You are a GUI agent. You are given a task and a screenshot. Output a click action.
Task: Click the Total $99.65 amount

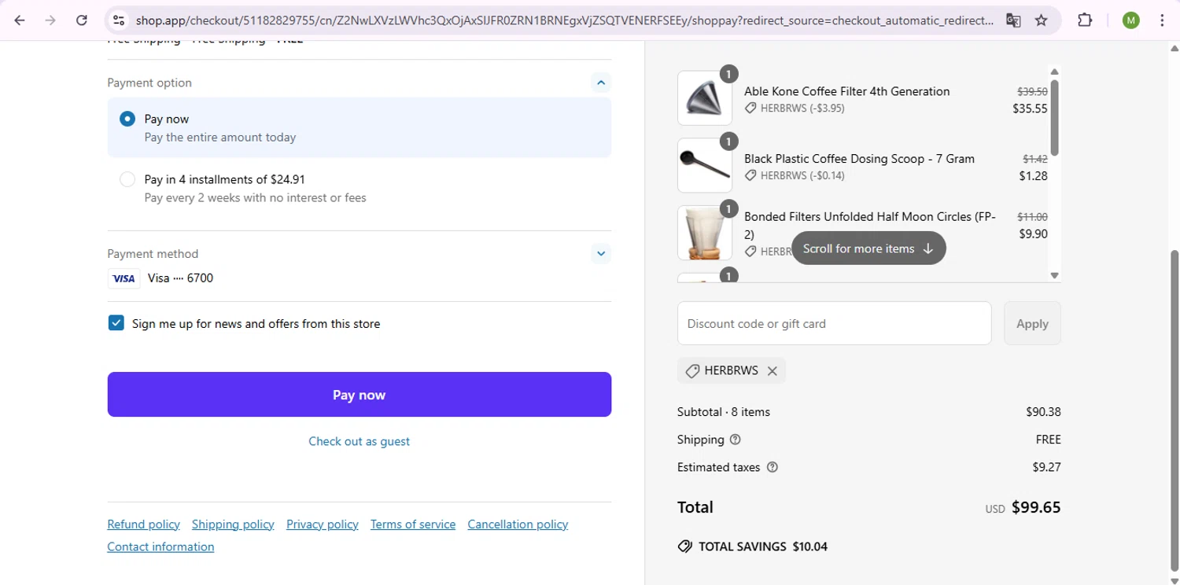pyautogui.click(x=1036, y=507)
